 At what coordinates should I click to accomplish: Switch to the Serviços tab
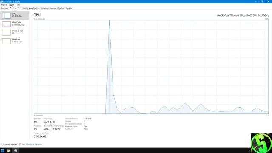(x=69, y=8)
